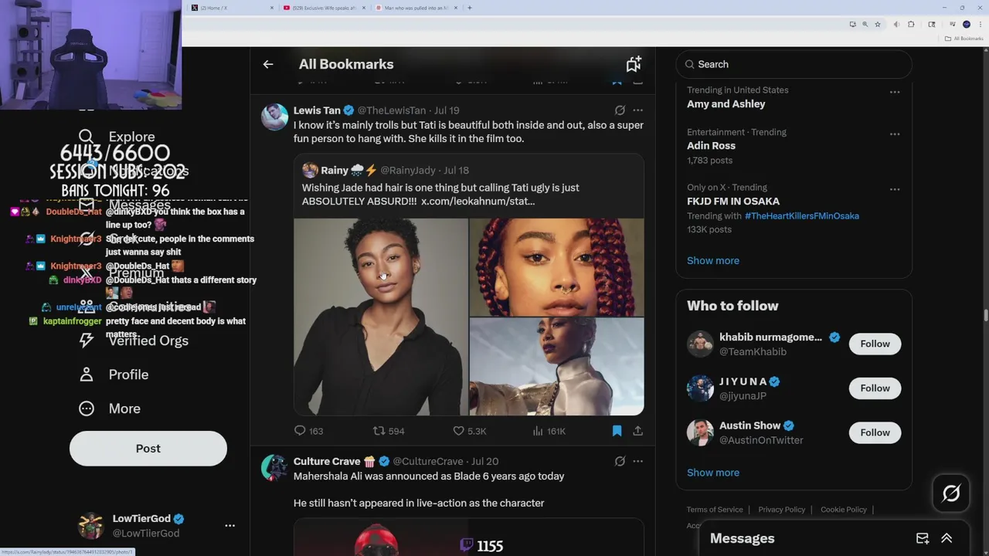
Task: Open More menu in sidebar
Action: pyautogui.click(x=110, y=409)
